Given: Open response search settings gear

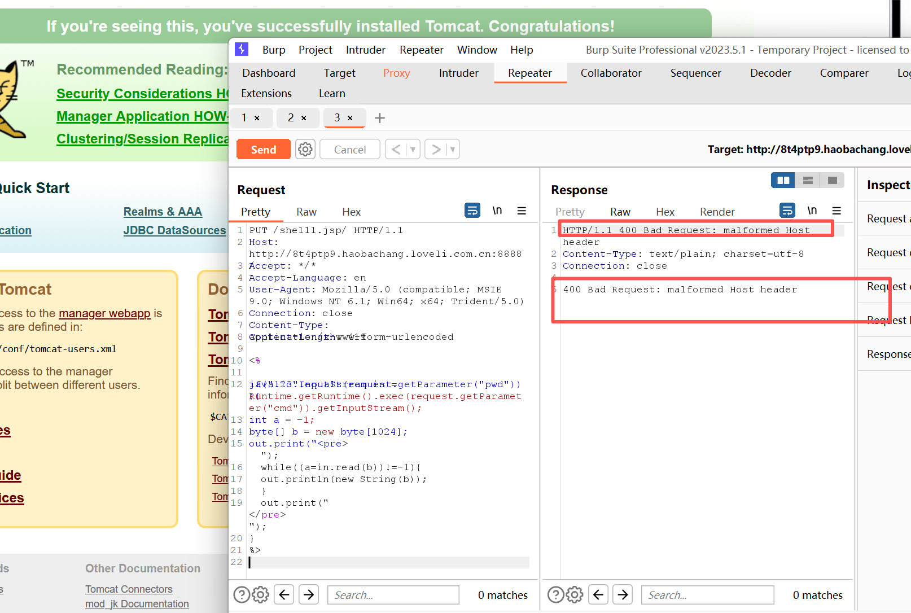Looking at the screenshot, I should pos(575,595).
